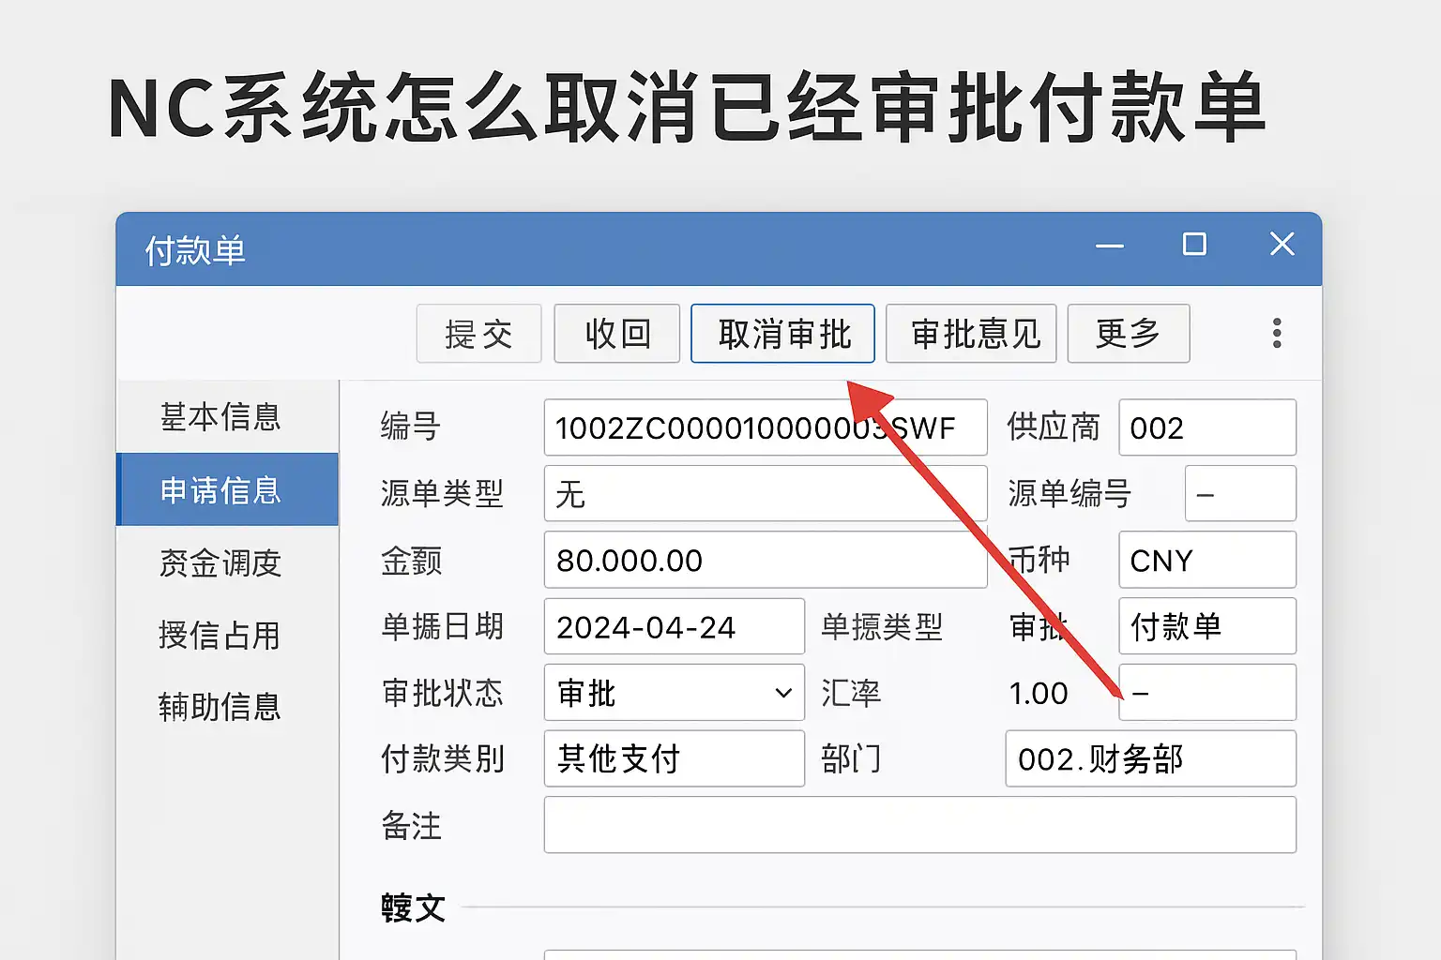Switch to the 基本信息 tab

coord(227,416)
